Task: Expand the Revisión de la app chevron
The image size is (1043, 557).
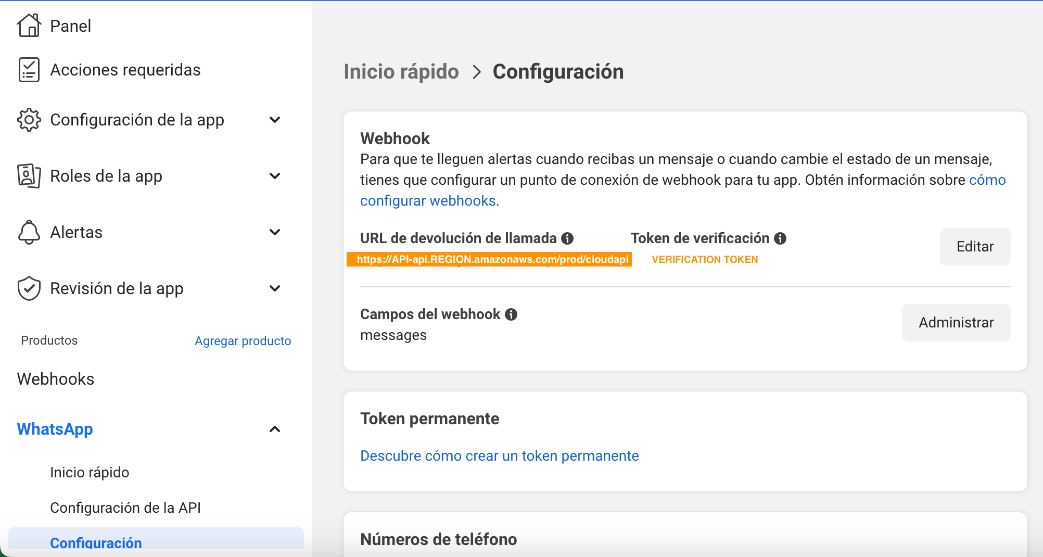Action: [x=275, y=288]
